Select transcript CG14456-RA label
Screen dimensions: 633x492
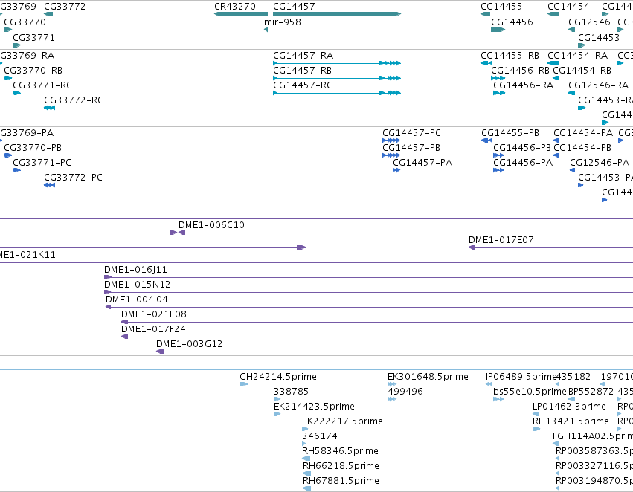[x=523, y=85]
